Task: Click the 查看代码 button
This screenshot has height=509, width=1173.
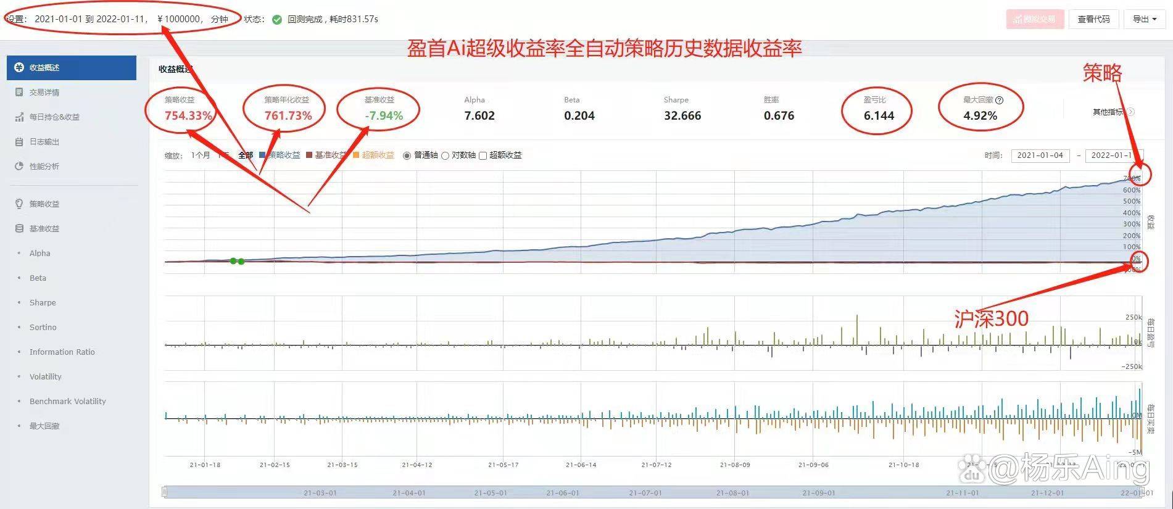Action: (x=1093, y=19)
